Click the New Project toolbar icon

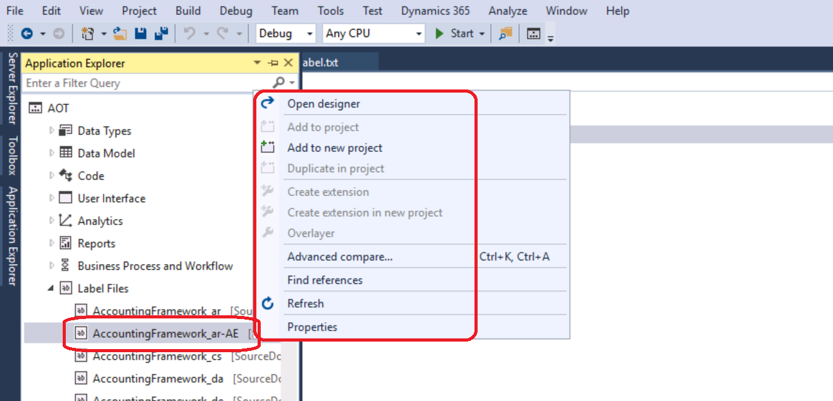tap(87, 33)
